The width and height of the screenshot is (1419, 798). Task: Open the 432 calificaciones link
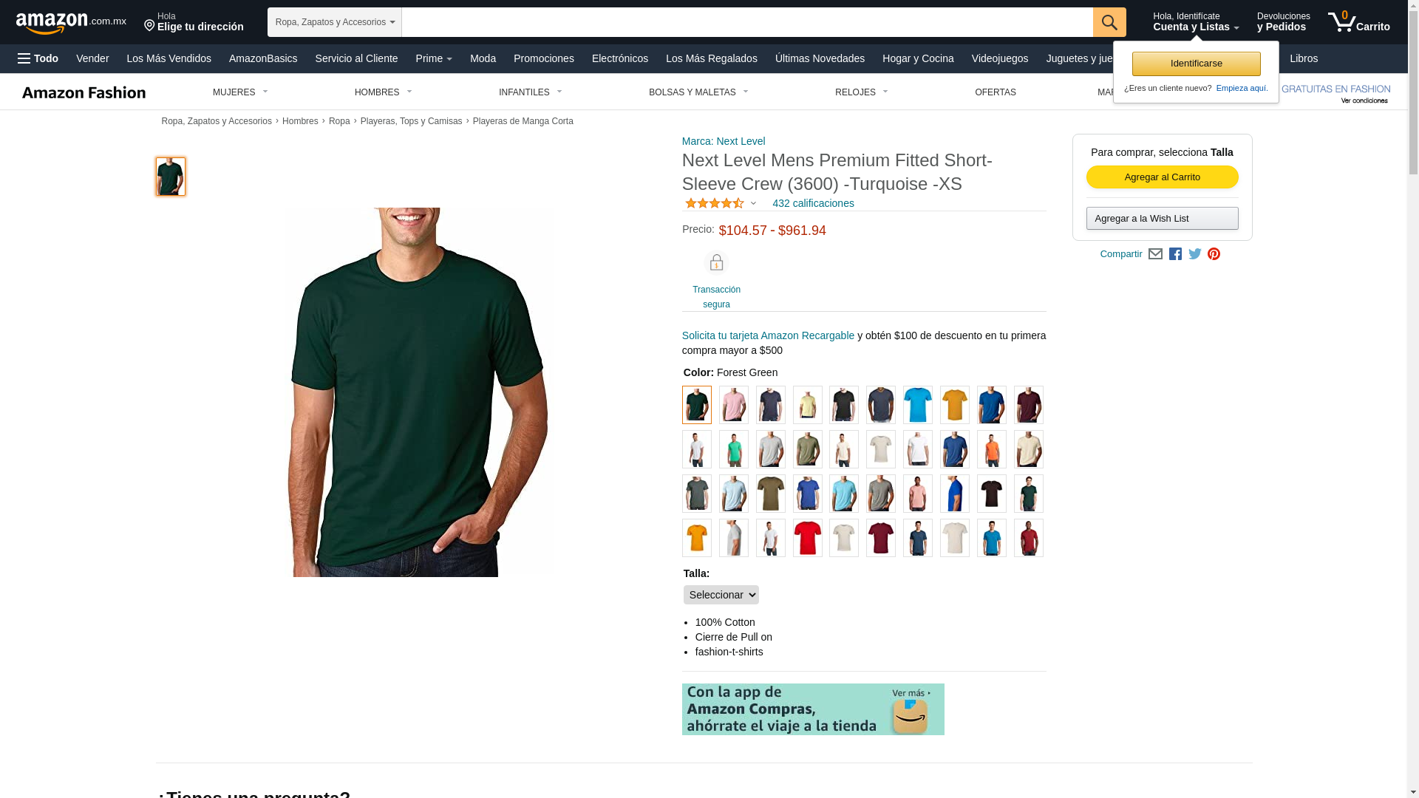click(x=813, y=203)
